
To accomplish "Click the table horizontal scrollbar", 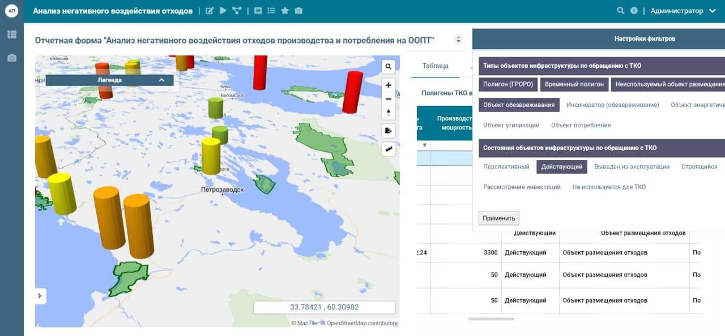I will [491, 319].
